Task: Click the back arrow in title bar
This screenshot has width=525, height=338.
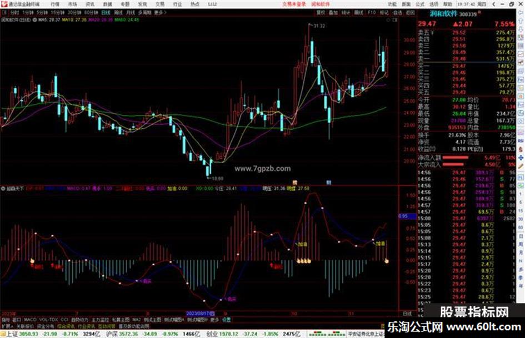Action: pyautogui.click(x=493, y=4)
